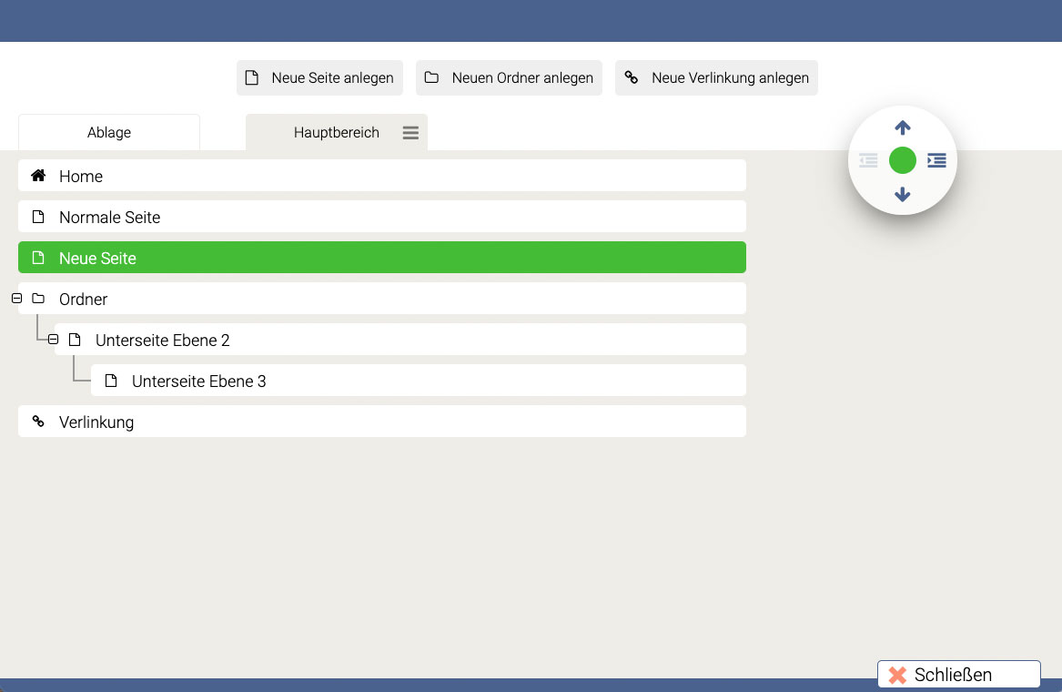Click the Verlinkung chain link icon
The image size is (1062, 692).
click(38, 422)
